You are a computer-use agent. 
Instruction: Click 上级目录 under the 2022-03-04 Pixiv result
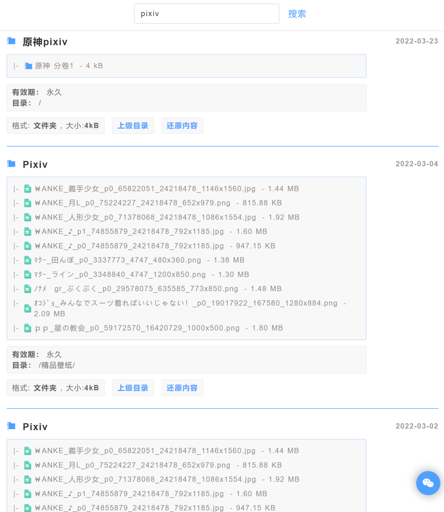coord(133,388)
